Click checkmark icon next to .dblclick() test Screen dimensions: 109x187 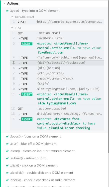tap(7, 173)
